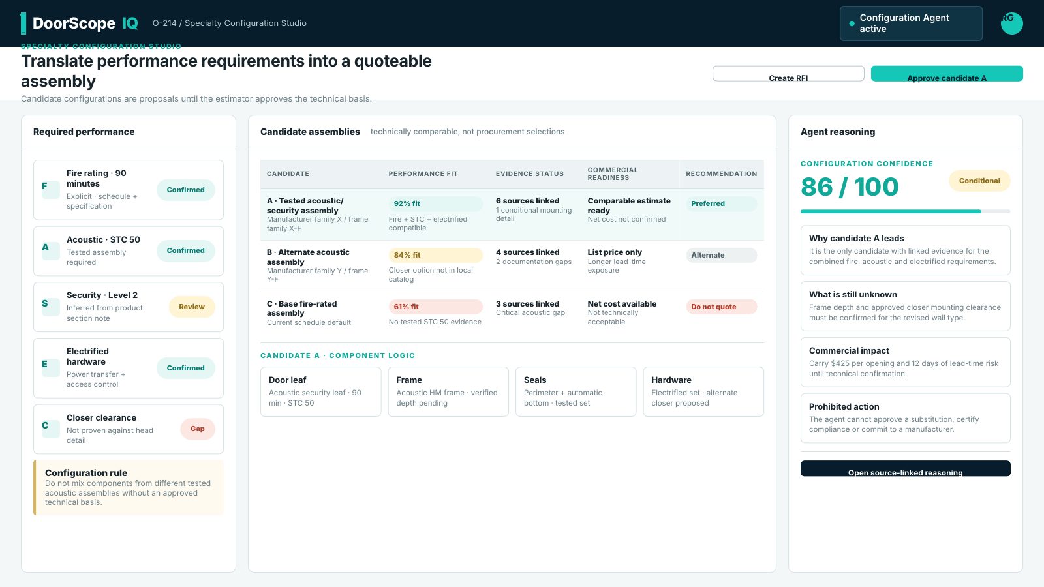Click the Confirmed badge for Fire rating
1044x587 pixels.
186,190
